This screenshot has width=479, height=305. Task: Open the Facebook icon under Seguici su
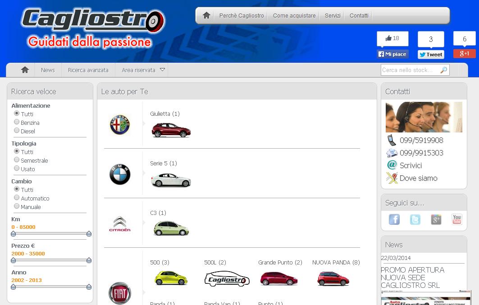[394, 219]
